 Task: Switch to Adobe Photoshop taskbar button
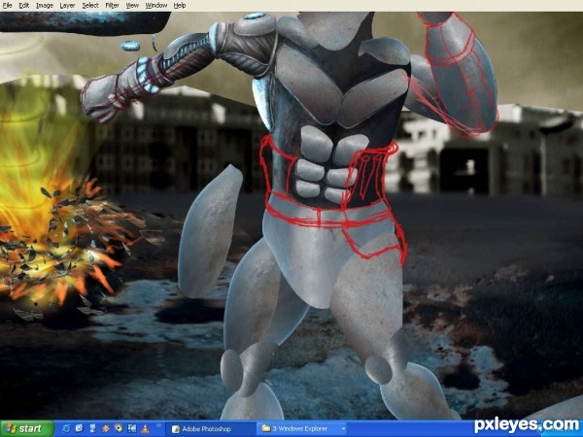click(210, 429)
